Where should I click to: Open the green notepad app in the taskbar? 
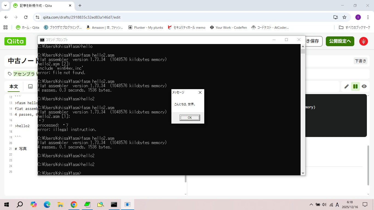87,205
